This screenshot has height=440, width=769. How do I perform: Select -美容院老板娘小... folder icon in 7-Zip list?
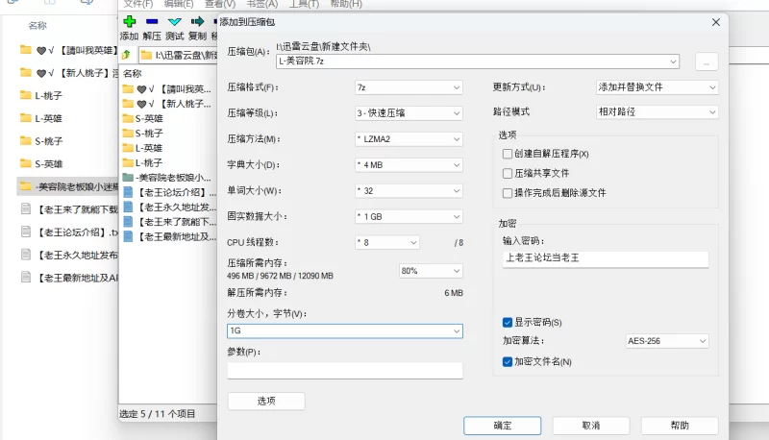coord(128,178)
